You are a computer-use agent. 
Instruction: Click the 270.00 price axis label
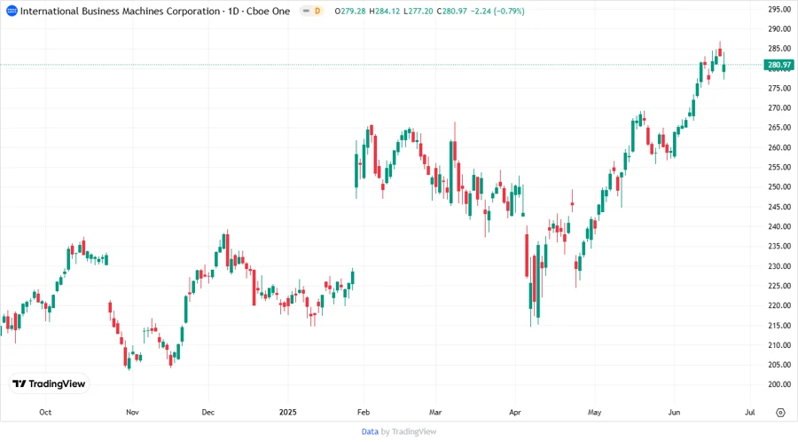pos(779,108)
